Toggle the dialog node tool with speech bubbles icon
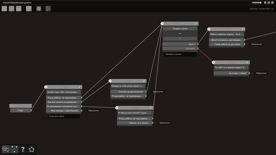This screenshot has height=155, width=276. pos(6,149)
